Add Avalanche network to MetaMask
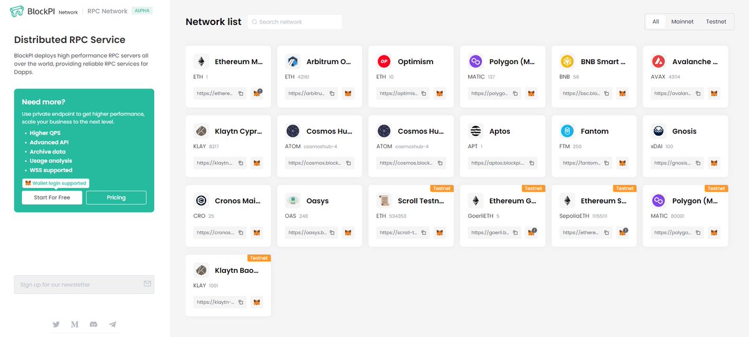Screen dimensions: 749x337 [x=714, y=93]
